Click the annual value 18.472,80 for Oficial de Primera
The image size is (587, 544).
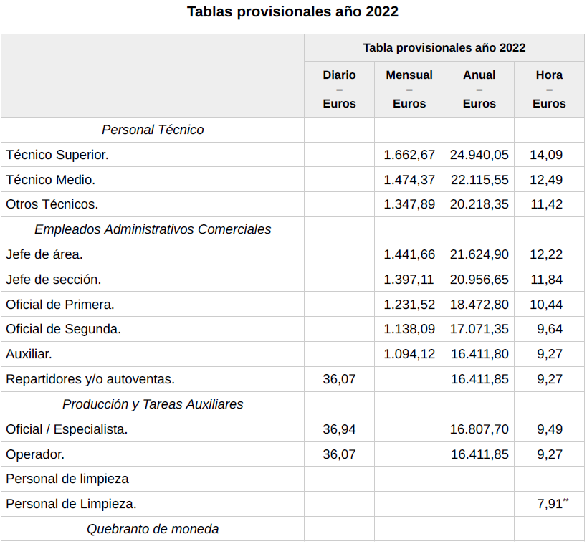coord(479,305)
